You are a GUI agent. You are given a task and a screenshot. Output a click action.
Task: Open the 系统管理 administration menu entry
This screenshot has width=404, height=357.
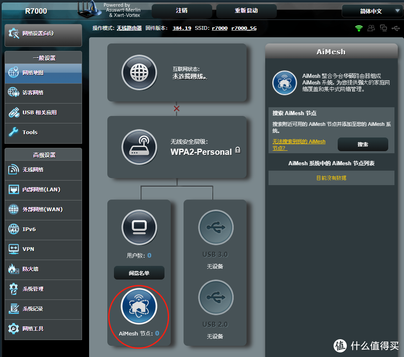(14, 289)
